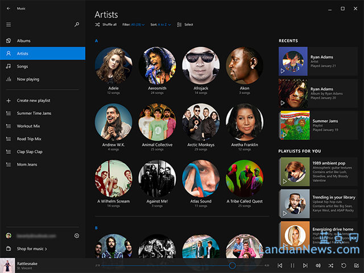Image resolution: width=364 pixels, height=273 pixels.
Task: Click the playback progress slider handle
Action: pos(232,266)
